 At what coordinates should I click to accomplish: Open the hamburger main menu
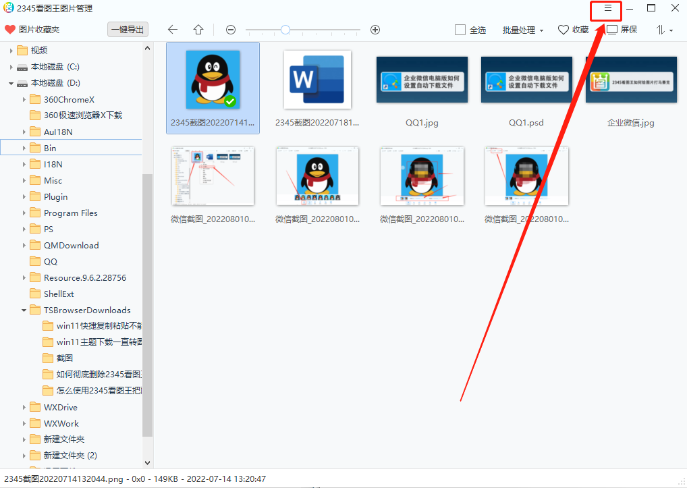point(607,9)
